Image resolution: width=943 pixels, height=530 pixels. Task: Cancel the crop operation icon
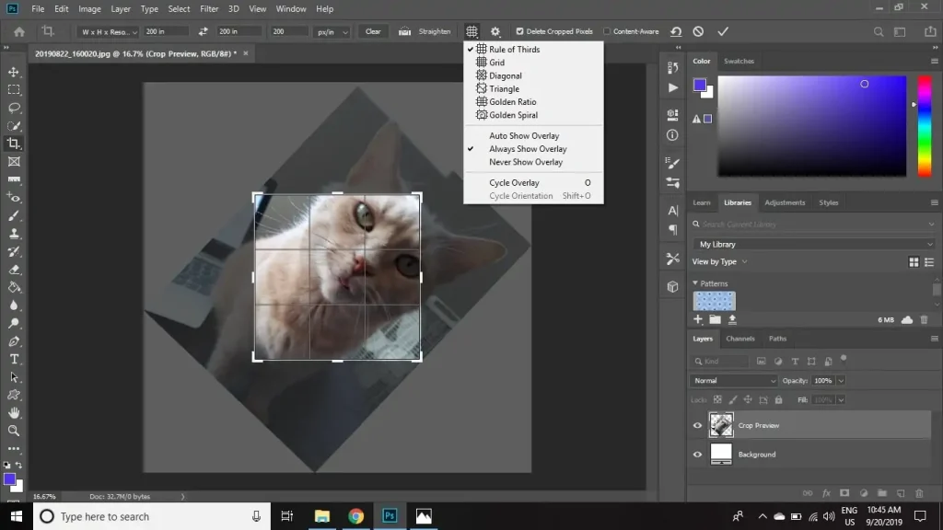(698, 31)
